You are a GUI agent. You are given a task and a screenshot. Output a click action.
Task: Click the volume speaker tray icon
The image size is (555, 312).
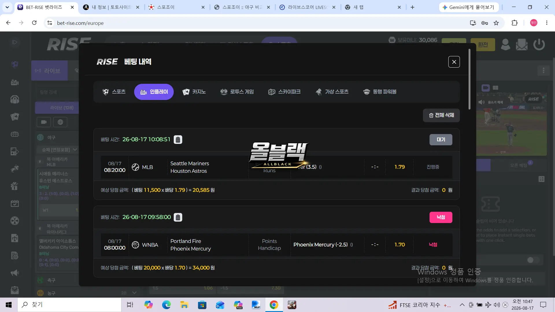click(x=497, y=305)
